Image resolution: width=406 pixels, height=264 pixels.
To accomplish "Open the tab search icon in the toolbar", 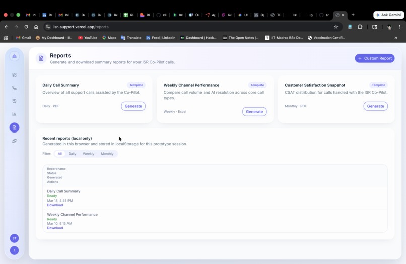I will [375, 27].
